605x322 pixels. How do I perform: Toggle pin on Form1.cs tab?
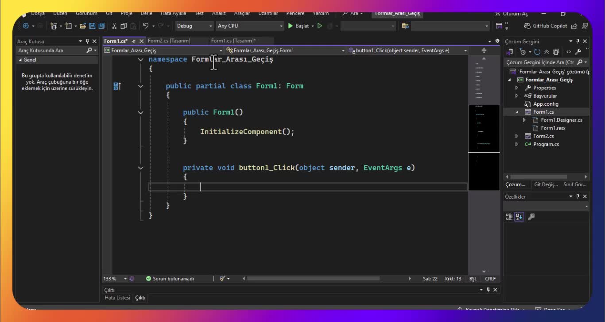point(134,41)
